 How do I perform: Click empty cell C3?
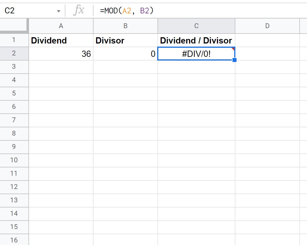196,67
